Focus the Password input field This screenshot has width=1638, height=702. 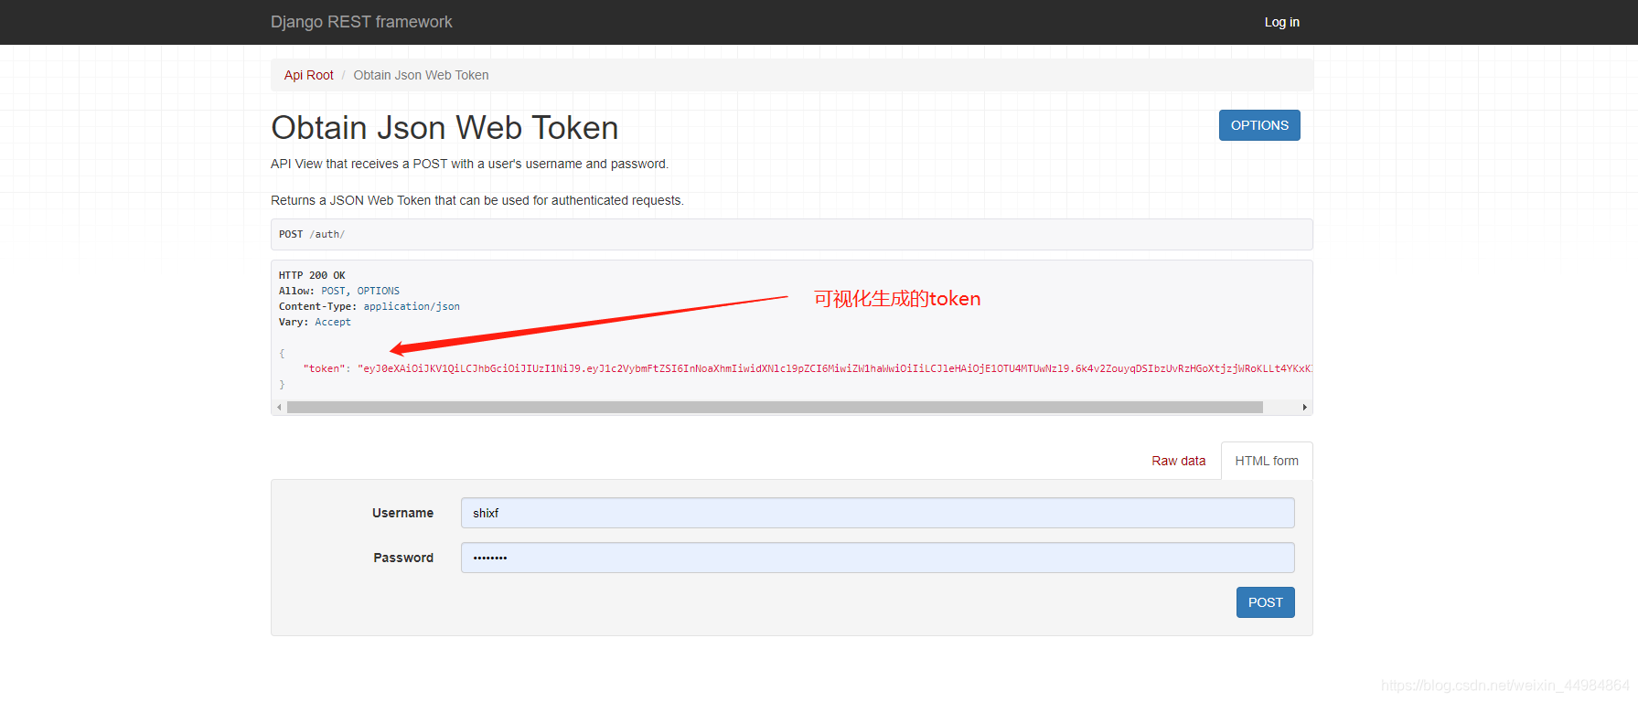pyautogui.click(x=878, y=558)
